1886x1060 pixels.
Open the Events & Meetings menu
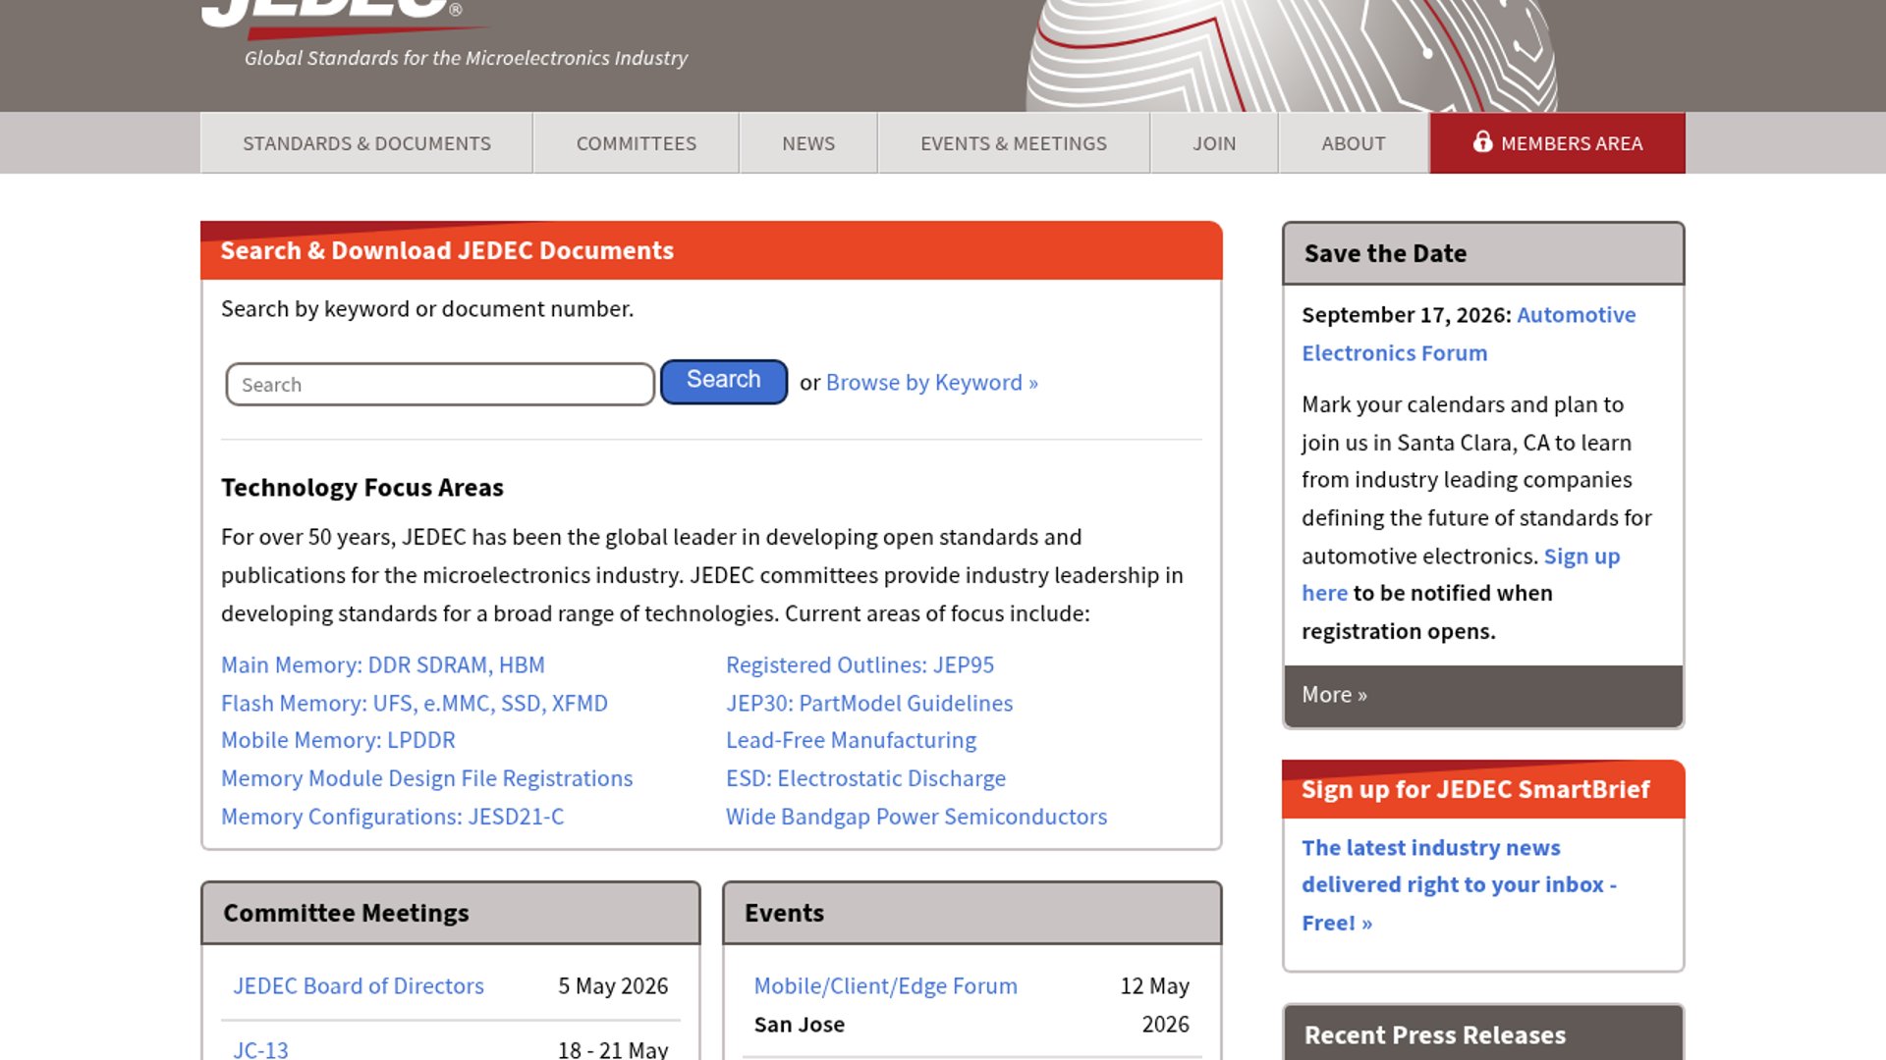click(1014, 143)
